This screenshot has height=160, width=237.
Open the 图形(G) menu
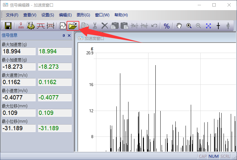83,15
